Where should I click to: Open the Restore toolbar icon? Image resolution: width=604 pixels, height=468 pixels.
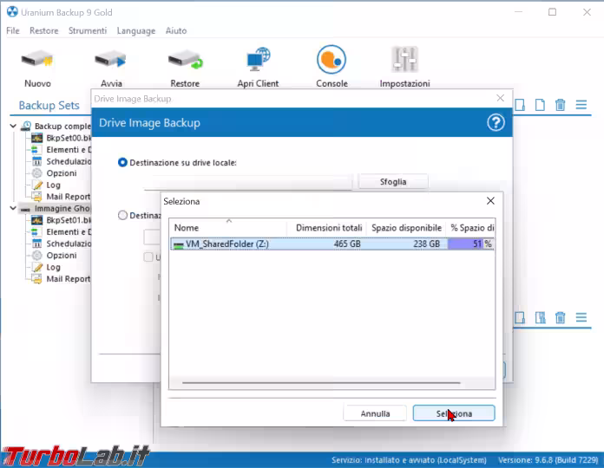(185, 61)
